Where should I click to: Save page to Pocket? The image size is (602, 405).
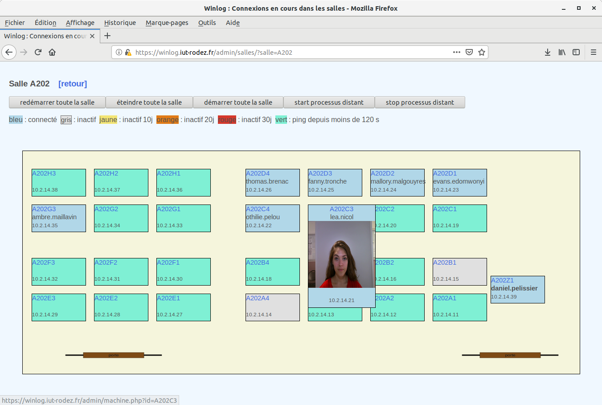click(469, 52)
